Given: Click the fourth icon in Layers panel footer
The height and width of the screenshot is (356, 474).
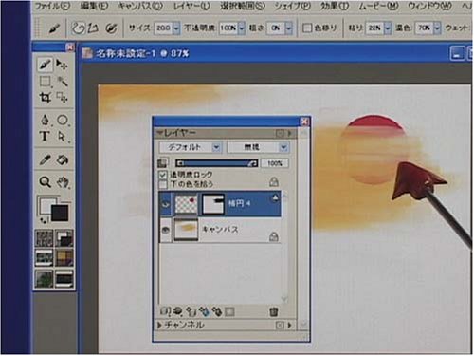Looking at the screenshot, I should pos(204,311).
